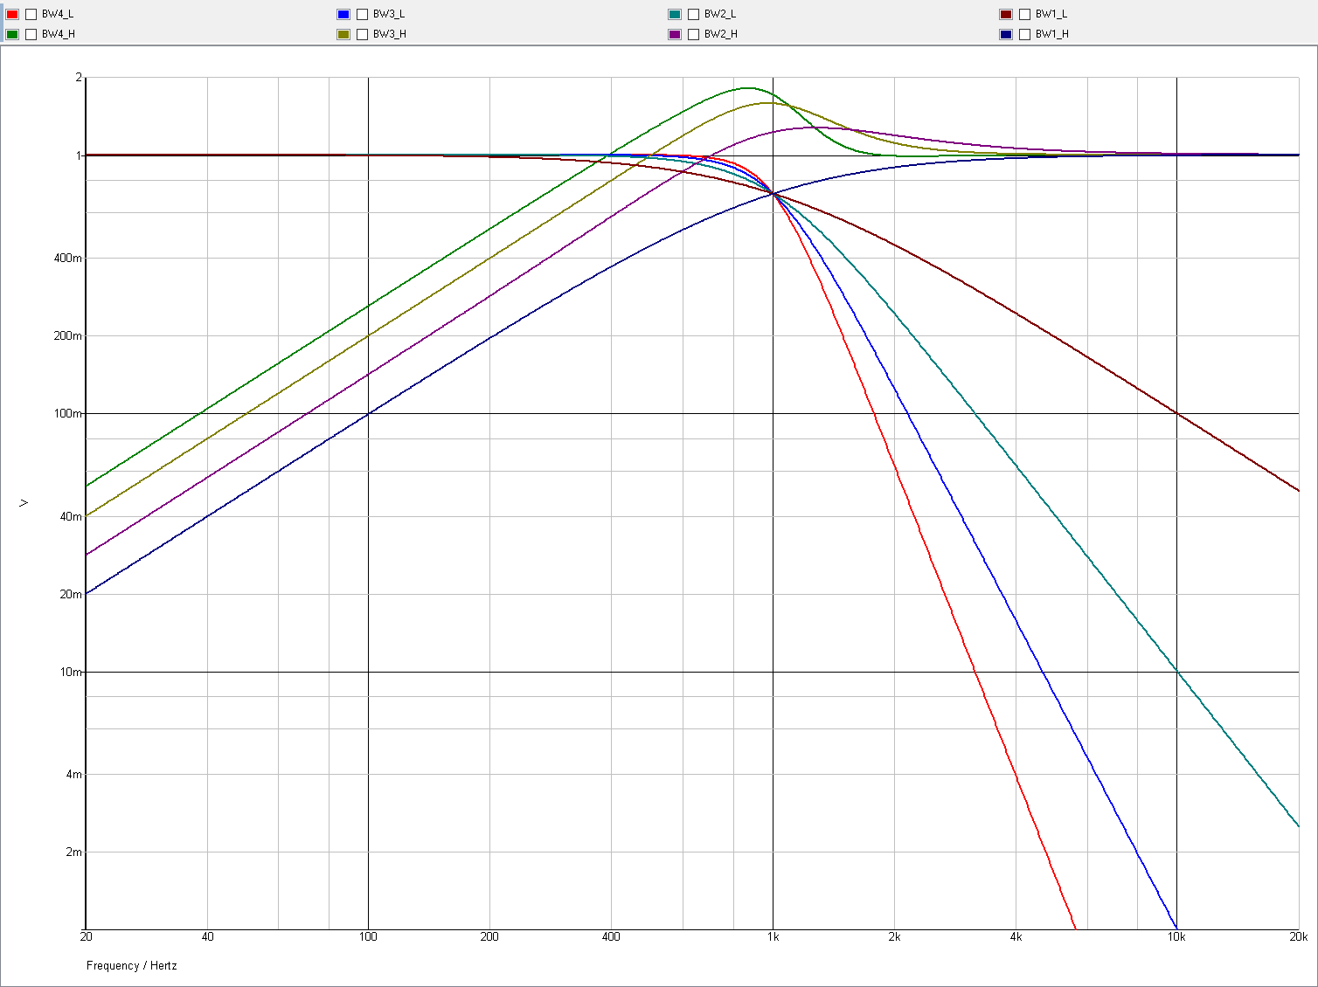Image resolution: width=1318 pixels, height=987 pixels.
Task: Click the 100m tick label on voltage axis
Action: point(68,414)
